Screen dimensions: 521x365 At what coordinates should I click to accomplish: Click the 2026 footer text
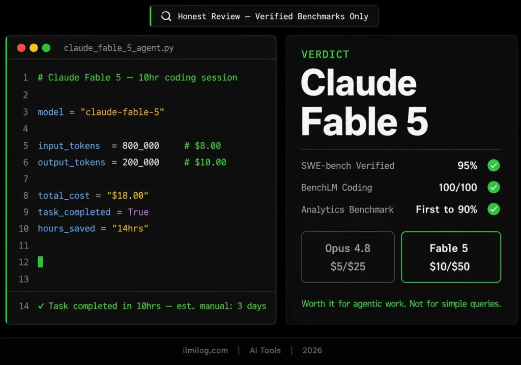tap(312, 350)
